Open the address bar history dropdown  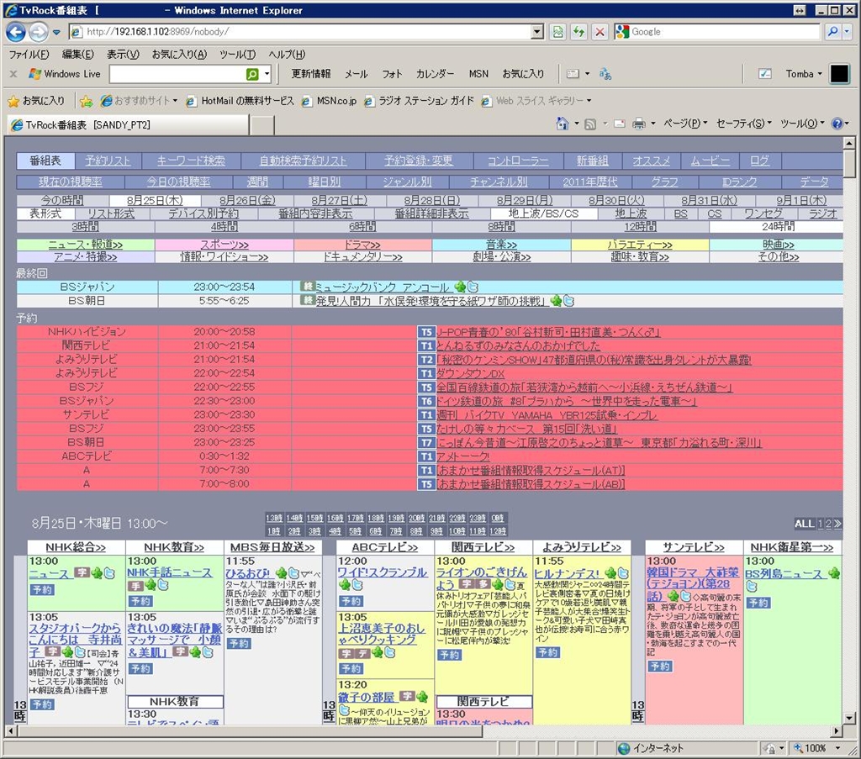537,32
